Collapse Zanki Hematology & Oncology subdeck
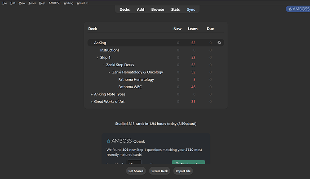The width and height of the screenshot is (310, 179). [110, 72]
